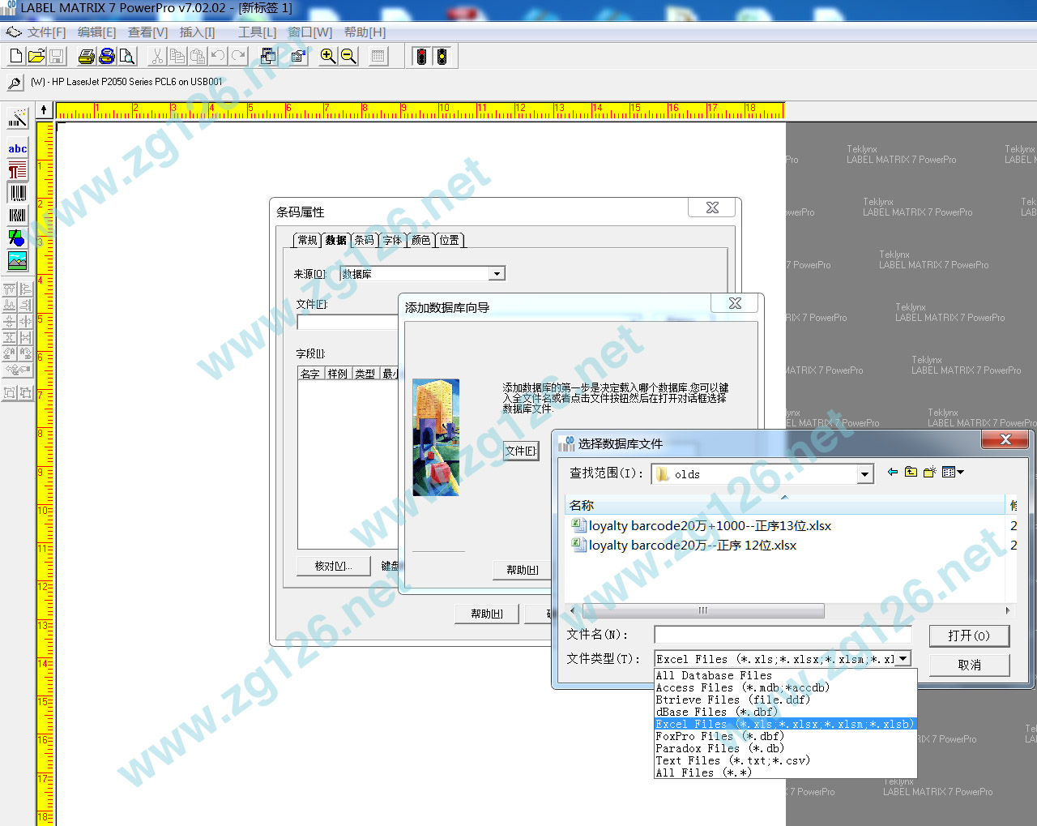Screen dimensions: 1037x826
Task: Click the Undo arrow icon
Action: coord(218,56)
